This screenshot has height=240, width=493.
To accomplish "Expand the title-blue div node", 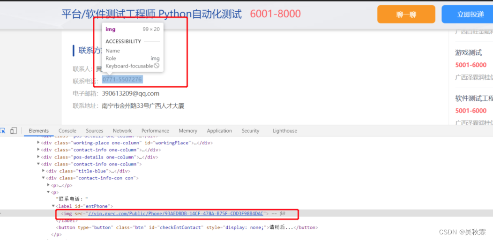I will pos(44,171).
